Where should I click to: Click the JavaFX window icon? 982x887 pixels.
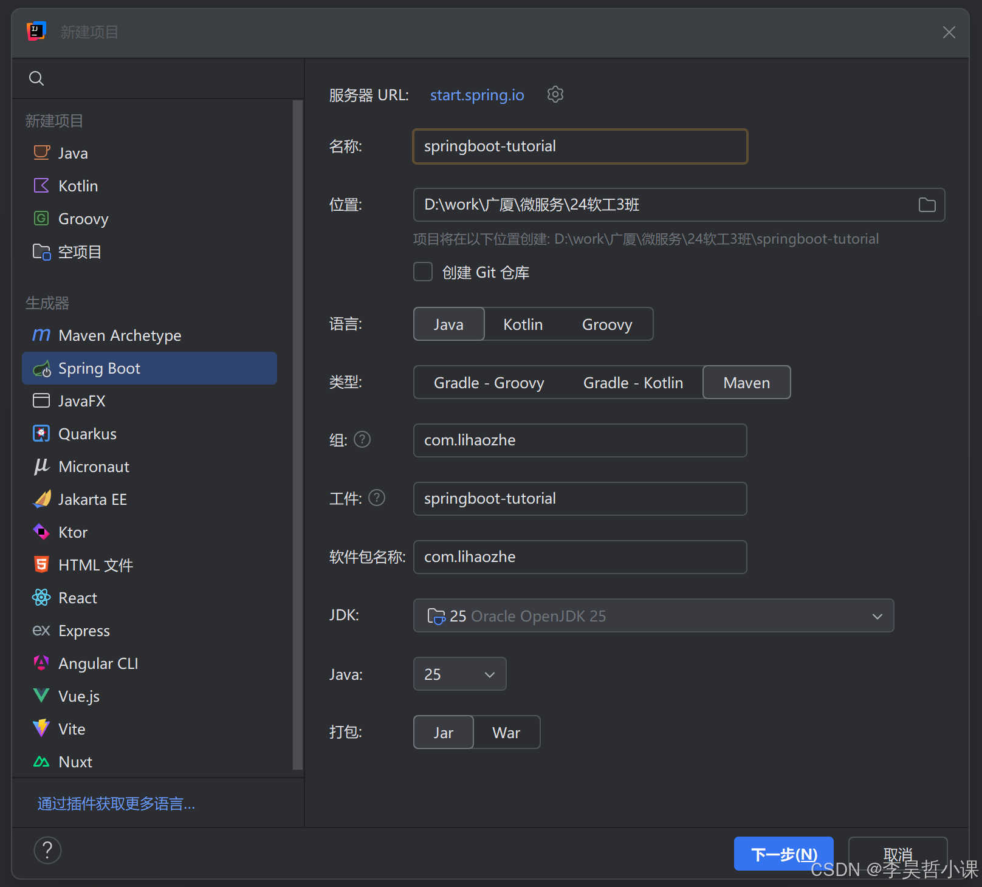click(x=41, y=400)
